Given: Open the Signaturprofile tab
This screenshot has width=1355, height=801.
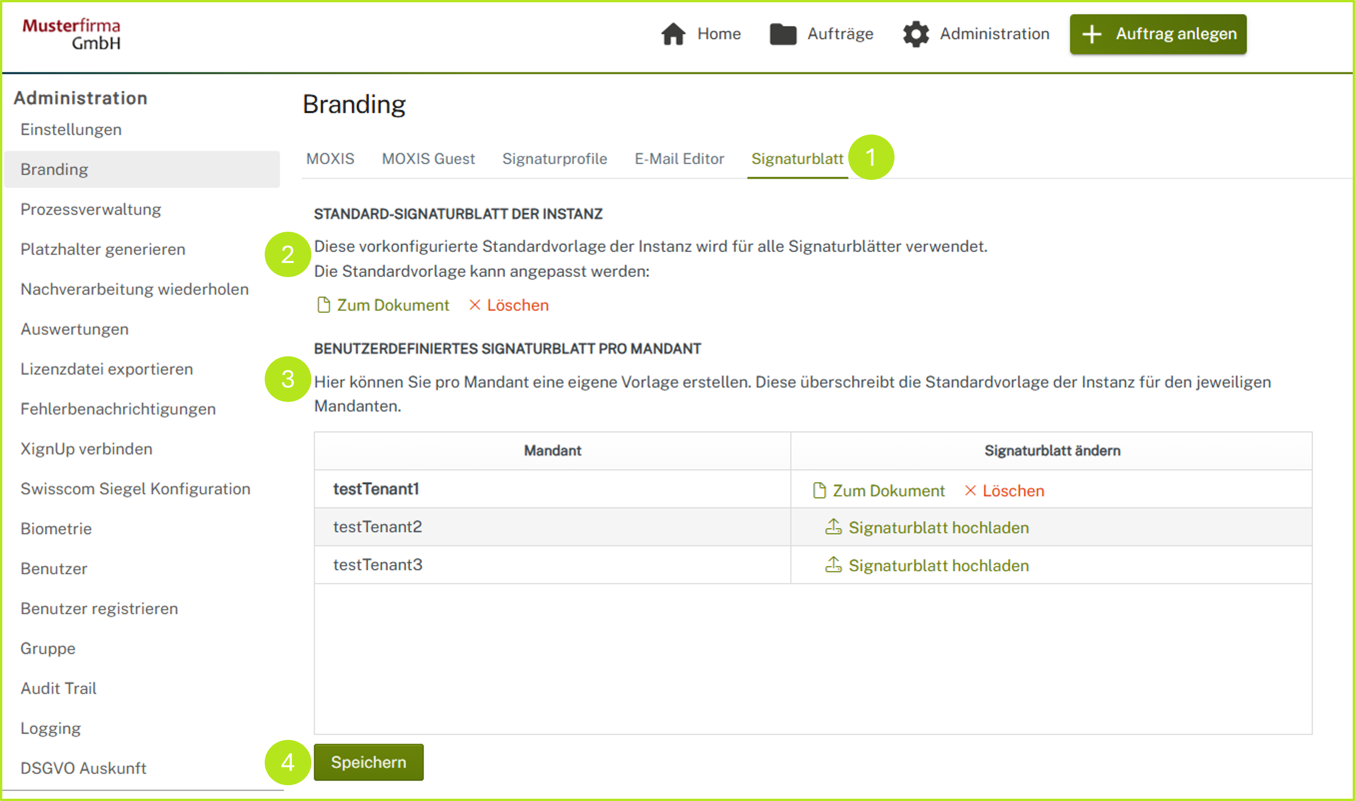Looking at the screenshot, I should [554, 159].
